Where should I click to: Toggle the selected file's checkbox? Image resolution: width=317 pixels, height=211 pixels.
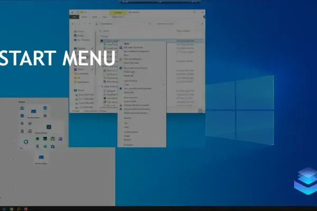102,41
